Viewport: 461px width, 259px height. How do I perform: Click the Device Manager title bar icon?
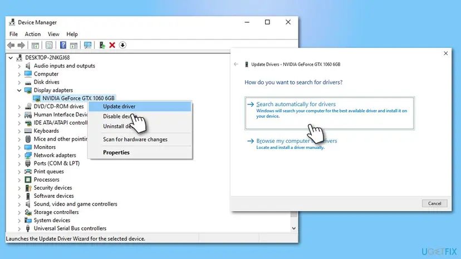tap(12, 22)
